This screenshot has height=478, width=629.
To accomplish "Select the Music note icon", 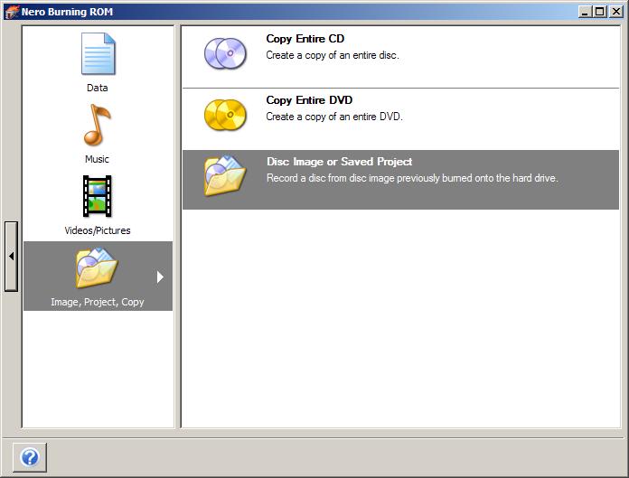I will click(x=97, y=126).
